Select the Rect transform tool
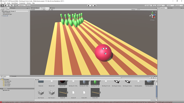Image resolution: width=184 pixels, height=103 pixels. [x=15, y=6]
